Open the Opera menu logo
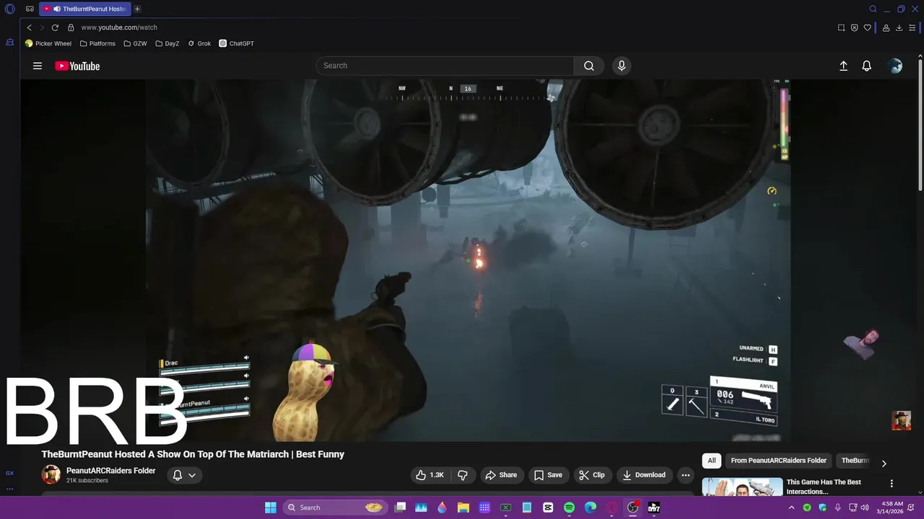The image size is (924, 519). pyautogui.click(x=10, y=9)
